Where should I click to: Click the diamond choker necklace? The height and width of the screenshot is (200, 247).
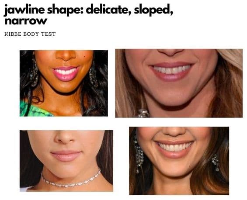70,179
